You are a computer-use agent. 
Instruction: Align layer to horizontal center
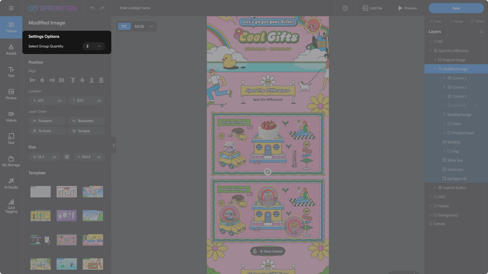42,80
